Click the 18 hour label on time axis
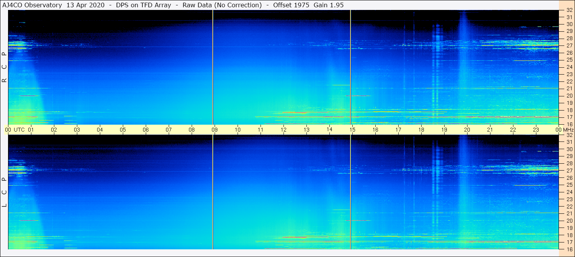This screenshot has height=257, width=575. 421,130
